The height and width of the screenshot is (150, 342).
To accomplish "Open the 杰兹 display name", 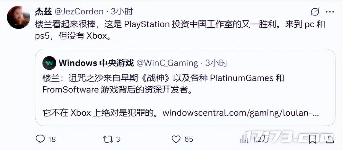I will 44,12.
